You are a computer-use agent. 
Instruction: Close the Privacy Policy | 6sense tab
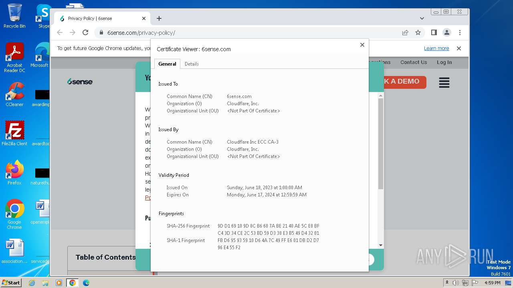pyautogui.click(x=144, y=18)
